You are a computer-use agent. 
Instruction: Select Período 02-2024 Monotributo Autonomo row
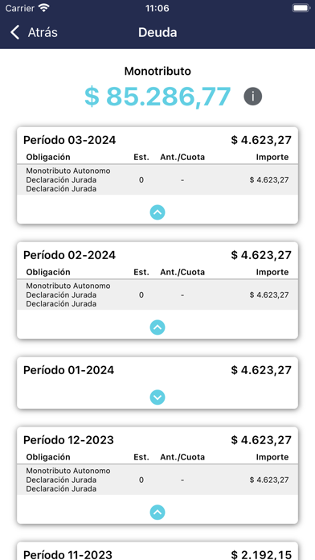[x=157, y=294]
